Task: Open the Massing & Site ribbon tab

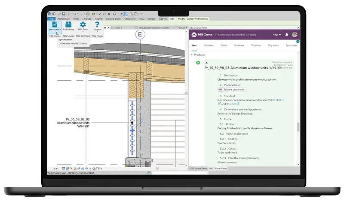Action: [113, 19]
